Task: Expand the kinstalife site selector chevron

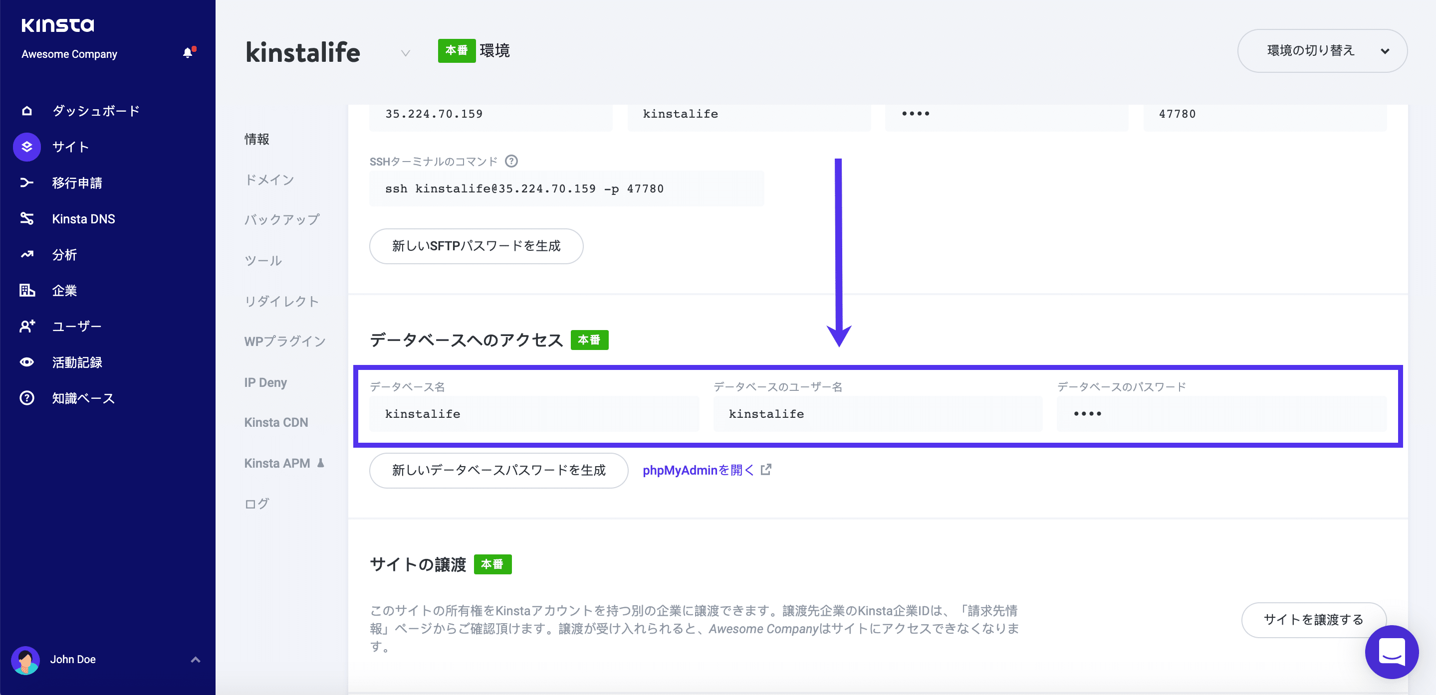Action: [x=405, y=53]
